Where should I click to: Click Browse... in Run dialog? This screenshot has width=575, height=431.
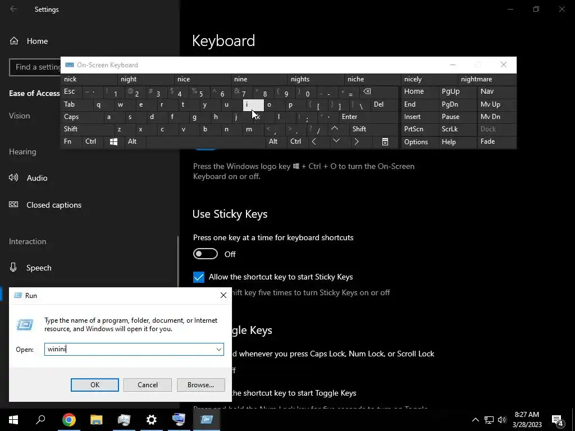click(x=200, y=385)
